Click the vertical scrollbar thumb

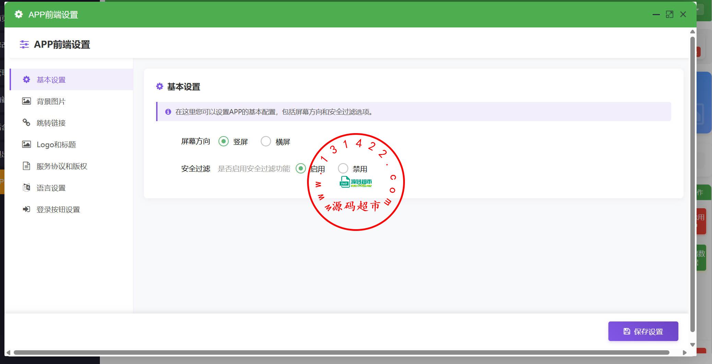coord(692,184)
